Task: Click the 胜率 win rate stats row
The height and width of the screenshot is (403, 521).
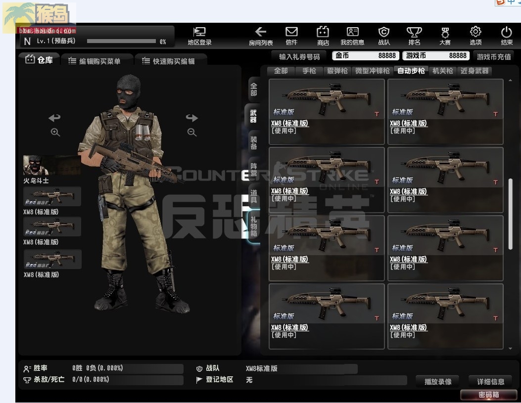Action: tap(103, 368)
